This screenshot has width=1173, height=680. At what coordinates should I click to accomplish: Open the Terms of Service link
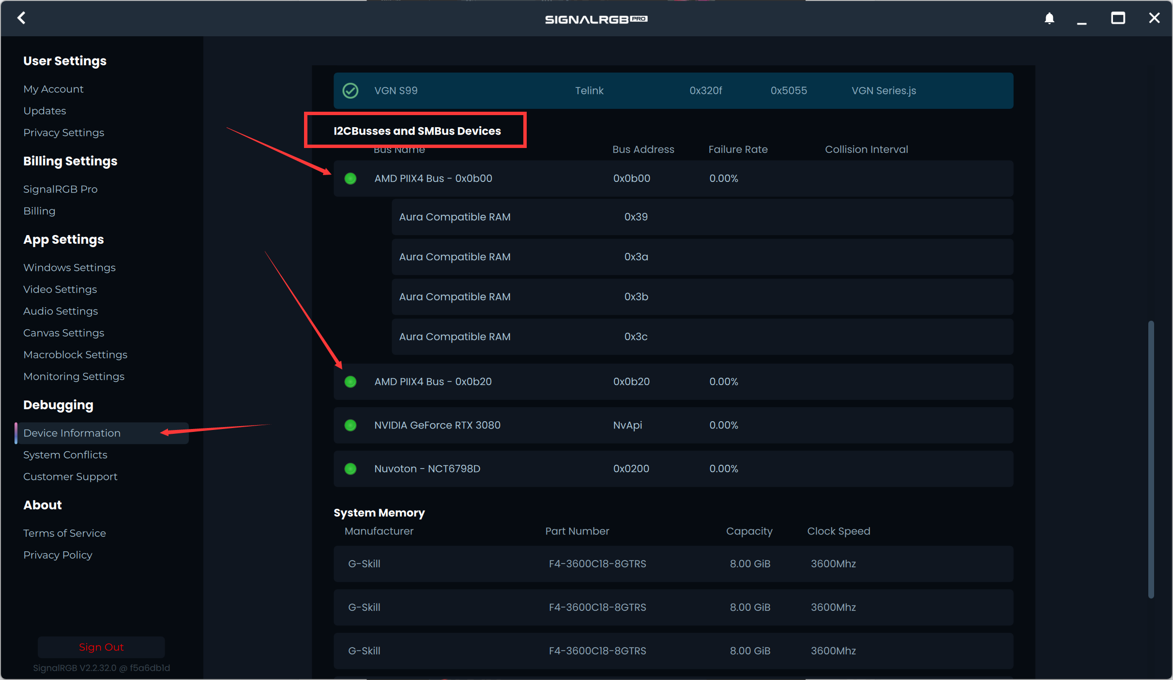point(64,533)
